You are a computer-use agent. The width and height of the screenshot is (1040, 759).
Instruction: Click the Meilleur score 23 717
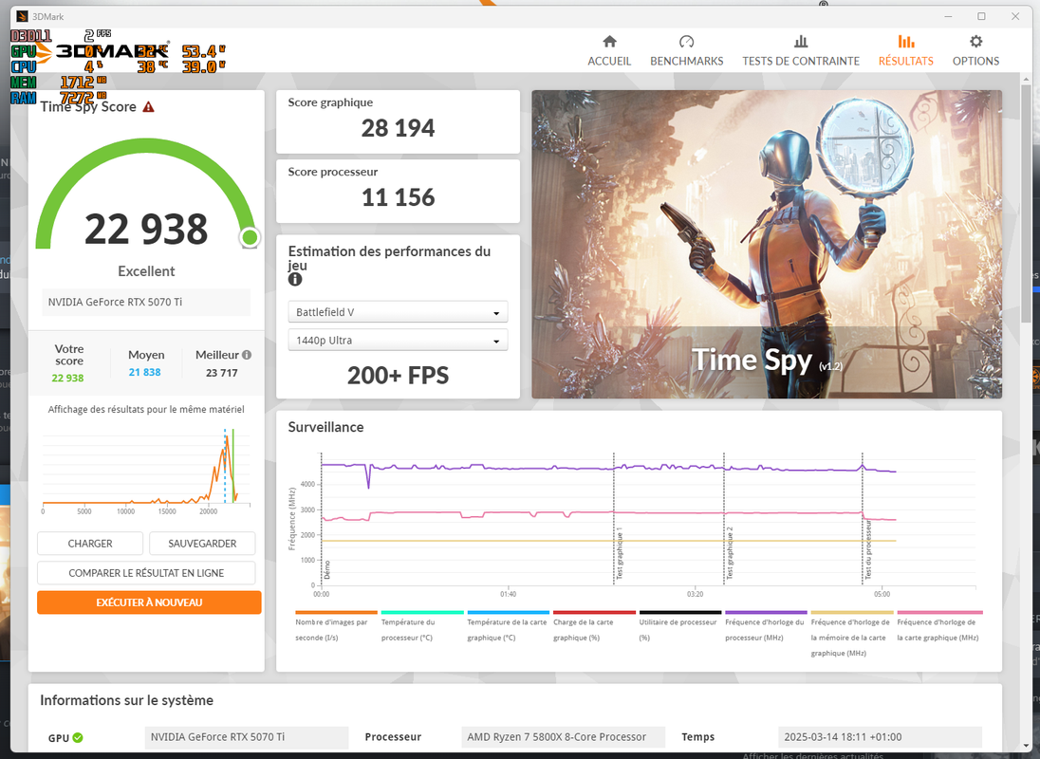click(221, 373)
